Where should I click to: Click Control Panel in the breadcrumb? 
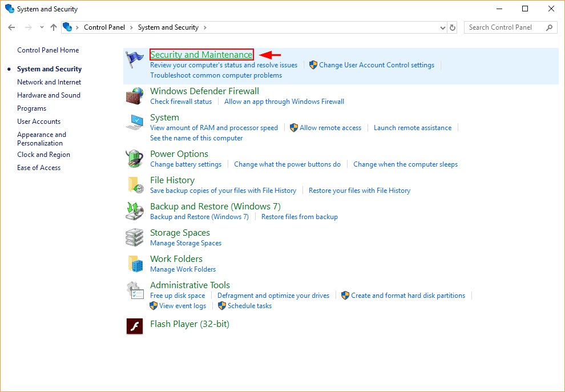[104, 27]
